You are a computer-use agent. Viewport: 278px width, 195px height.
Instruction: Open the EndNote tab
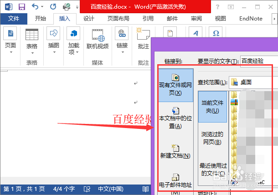tap(251, 18)
